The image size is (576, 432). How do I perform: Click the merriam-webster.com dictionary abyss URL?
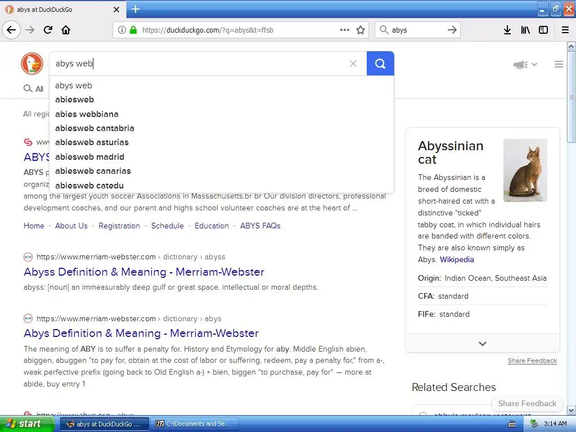(x=130, y=256)
